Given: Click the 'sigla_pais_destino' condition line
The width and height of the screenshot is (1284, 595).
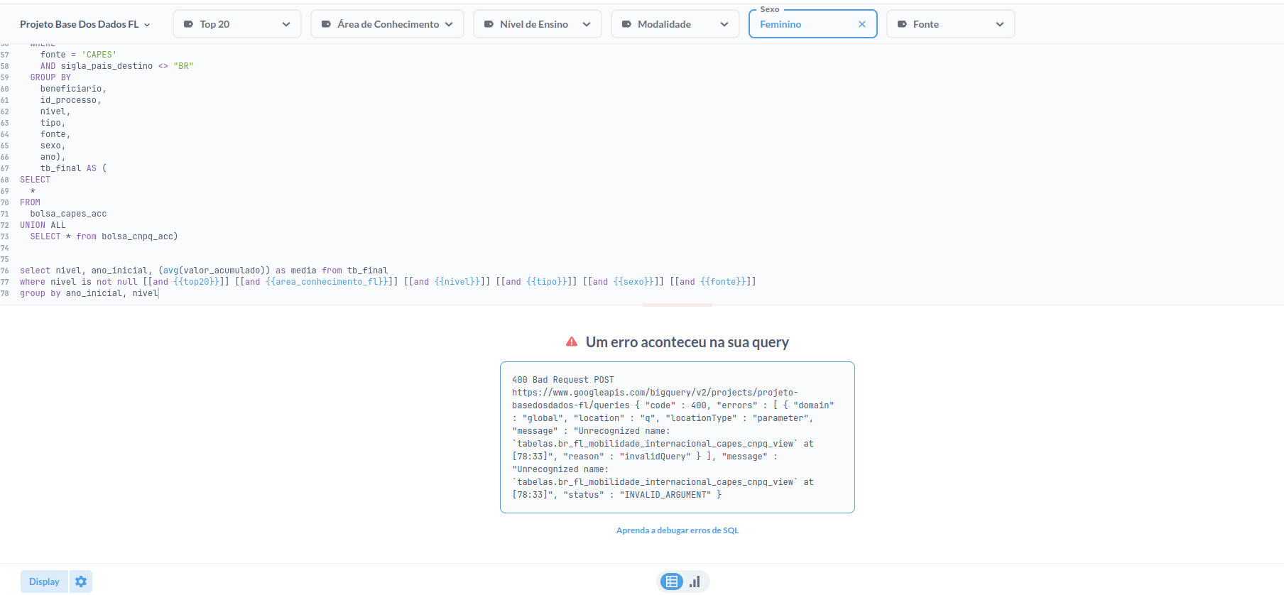Looking at the screenshot, I should tap(116, 66).
